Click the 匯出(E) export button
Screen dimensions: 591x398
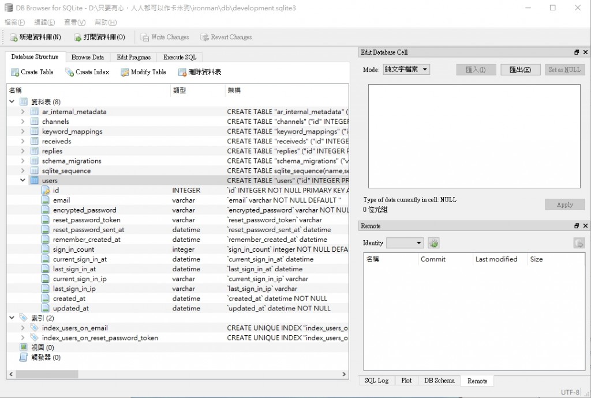coord(520,70)
